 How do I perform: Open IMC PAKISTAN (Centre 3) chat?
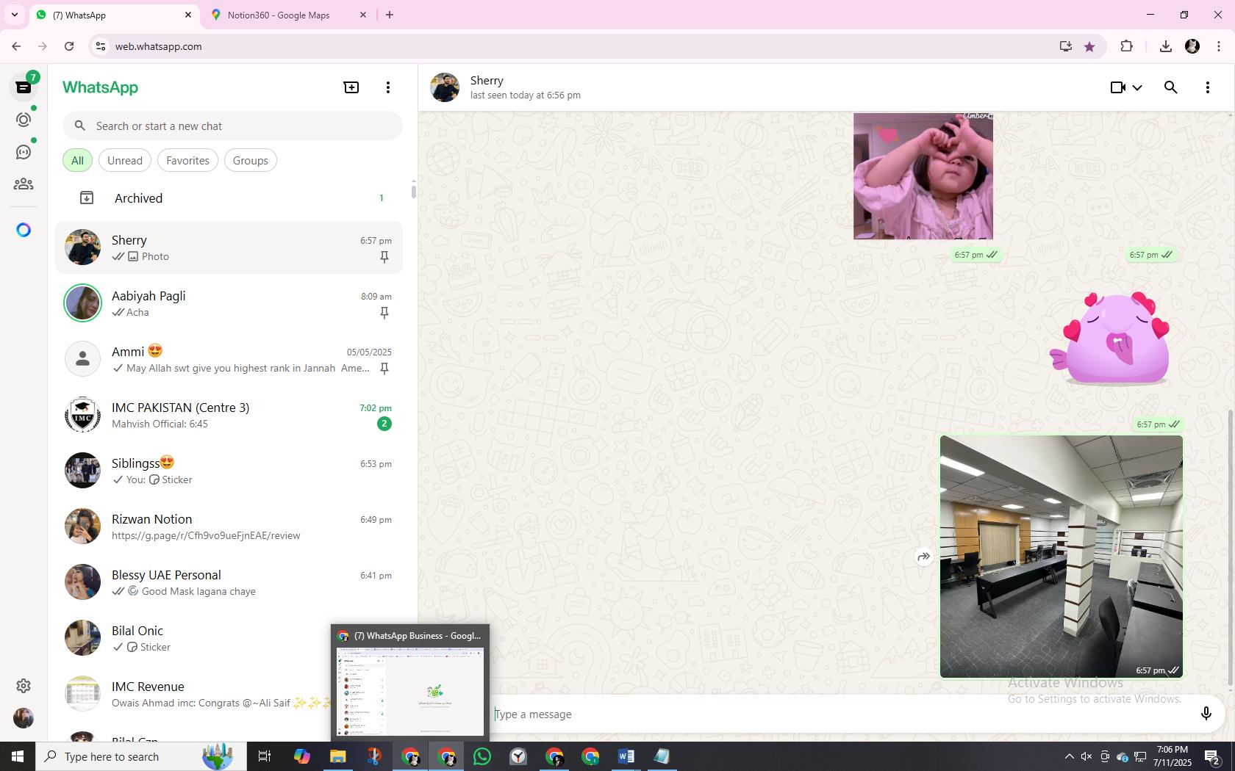[229, 415]
